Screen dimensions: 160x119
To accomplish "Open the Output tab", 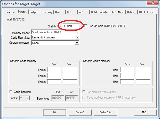I will tap(34, 12).
